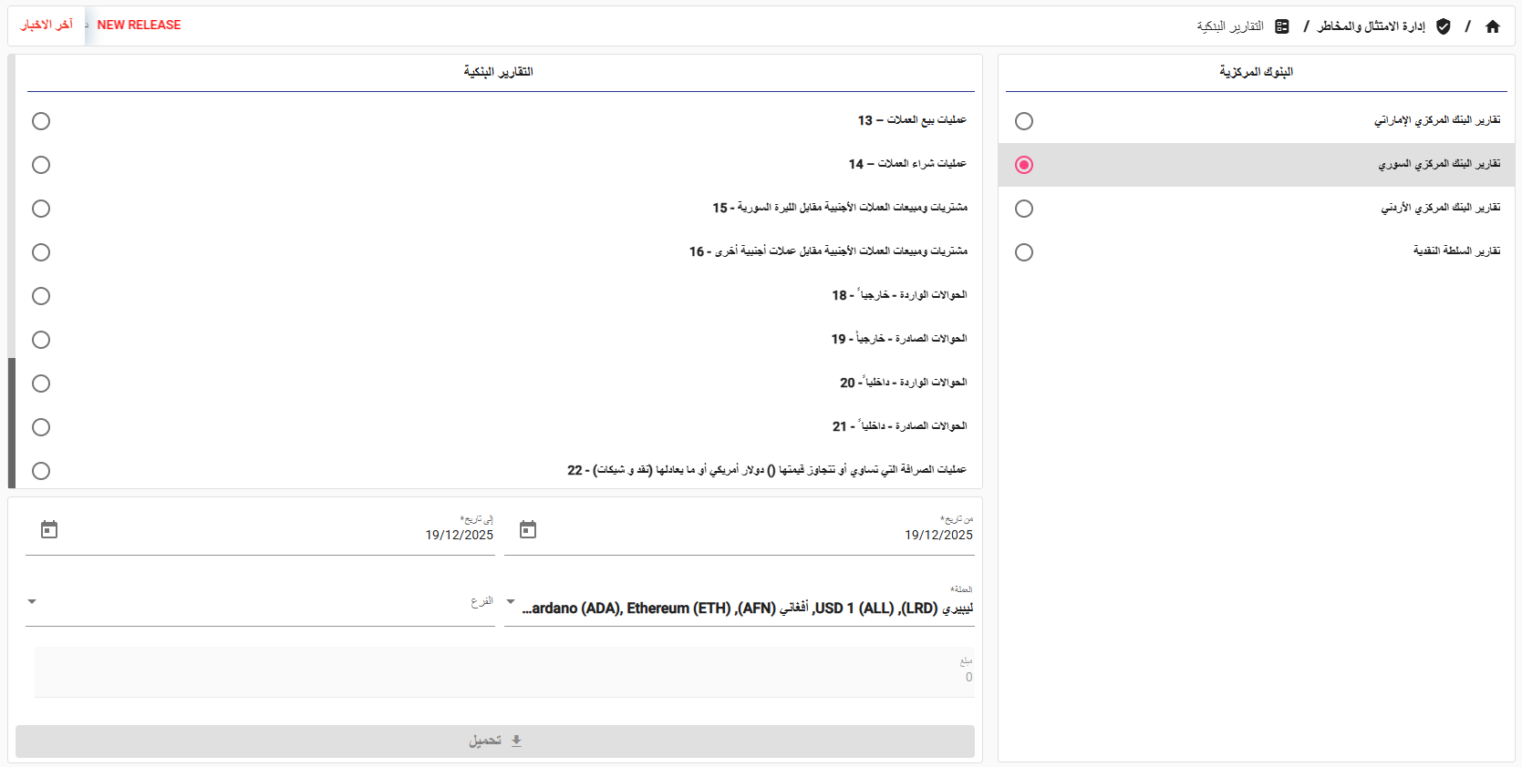Select the Monetary Authority reports radio
Viewport: 1522px width, 767px height.
pyautogui.click(x=1024, y=252)
